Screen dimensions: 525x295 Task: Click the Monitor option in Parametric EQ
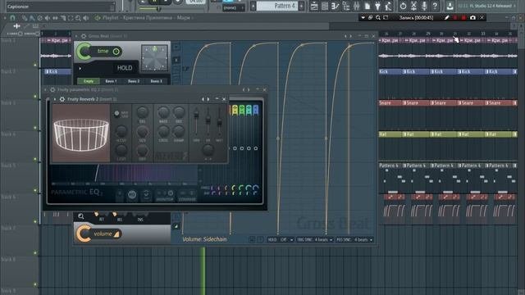point(164,196)
